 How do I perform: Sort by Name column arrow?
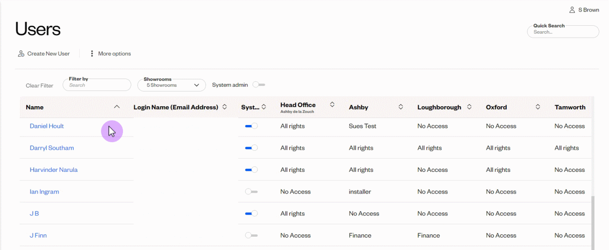117,107
